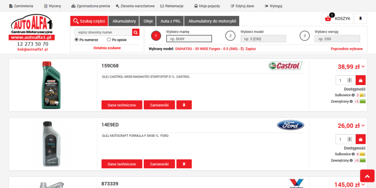376x188 pixels.
Task: Click the red search magnifier button
Action: (x=136, y=32)
